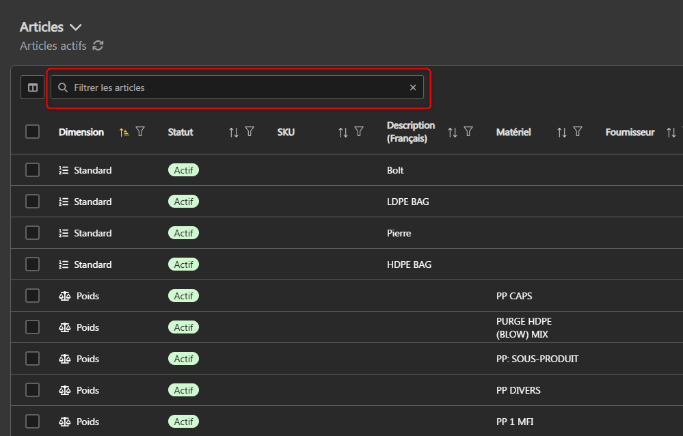Check the box for the Bolt row
Viewport: 683px width, 436px height.
coord(32,170)
